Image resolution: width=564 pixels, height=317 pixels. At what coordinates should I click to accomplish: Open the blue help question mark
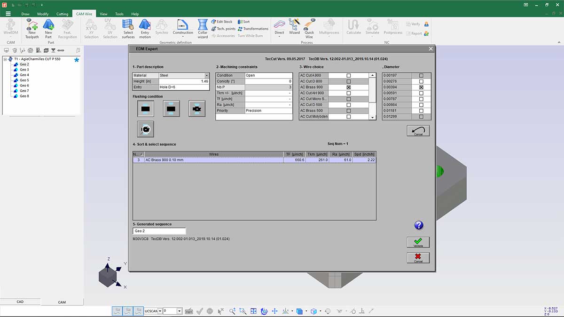coord(419,225)
